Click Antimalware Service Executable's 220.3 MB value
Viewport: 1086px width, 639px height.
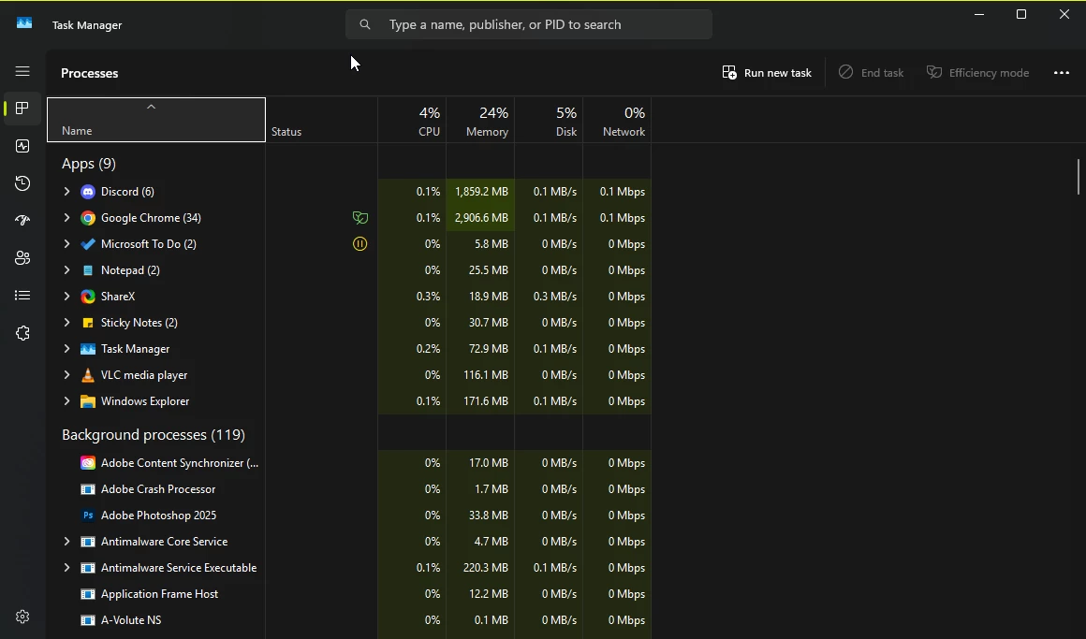[x=486, y=568]
